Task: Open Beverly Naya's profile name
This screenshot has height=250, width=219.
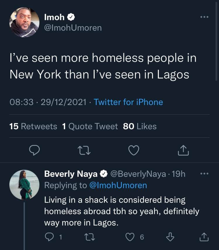Action: 71,174
